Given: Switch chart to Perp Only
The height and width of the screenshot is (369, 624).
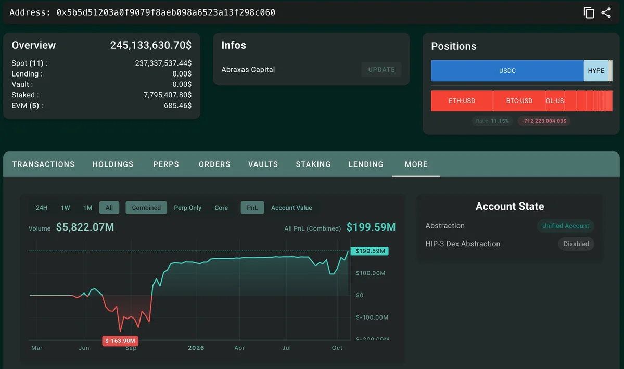Looking at the screenshot, I should click(x=187, y=208).
